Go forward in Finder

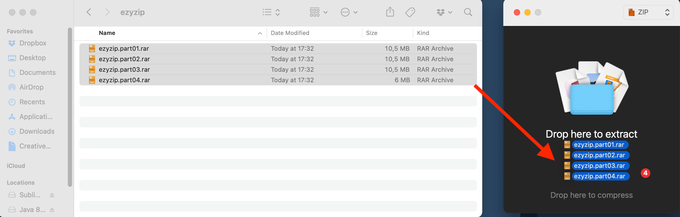[x=107, y=12]
